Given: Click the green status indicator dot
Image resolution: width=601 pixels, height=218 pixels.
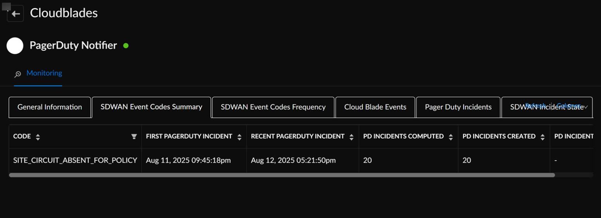Looking at the screenshot, I should 126,45.
